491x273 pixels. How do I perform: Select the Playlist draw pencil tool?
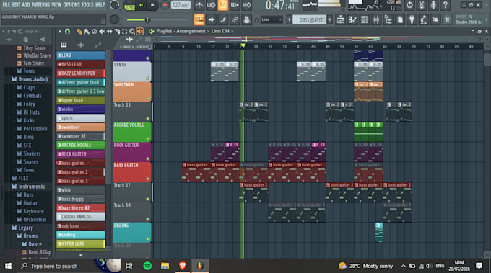coord(79,31)
